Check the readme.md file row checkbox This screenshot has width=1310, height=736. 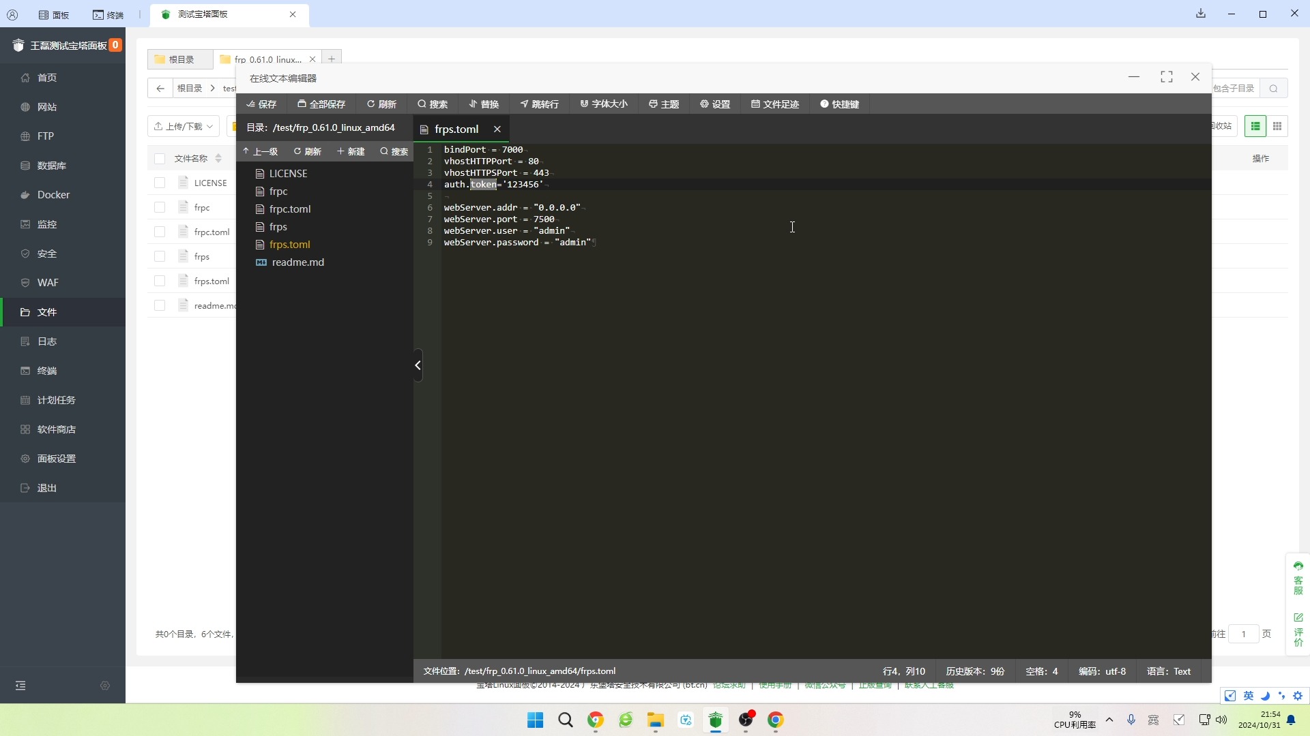pyautogui.click(x=160, y=305)
